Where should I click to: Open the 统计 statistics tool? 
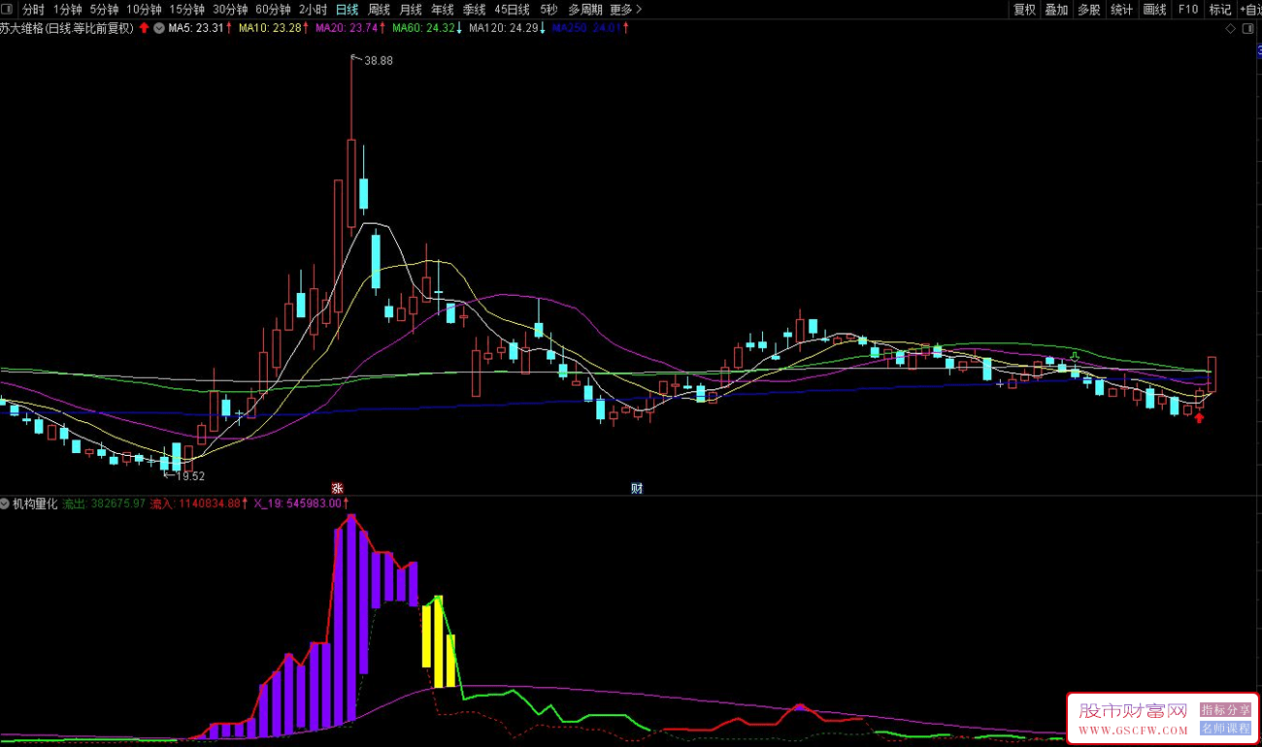coord(1121,10)
